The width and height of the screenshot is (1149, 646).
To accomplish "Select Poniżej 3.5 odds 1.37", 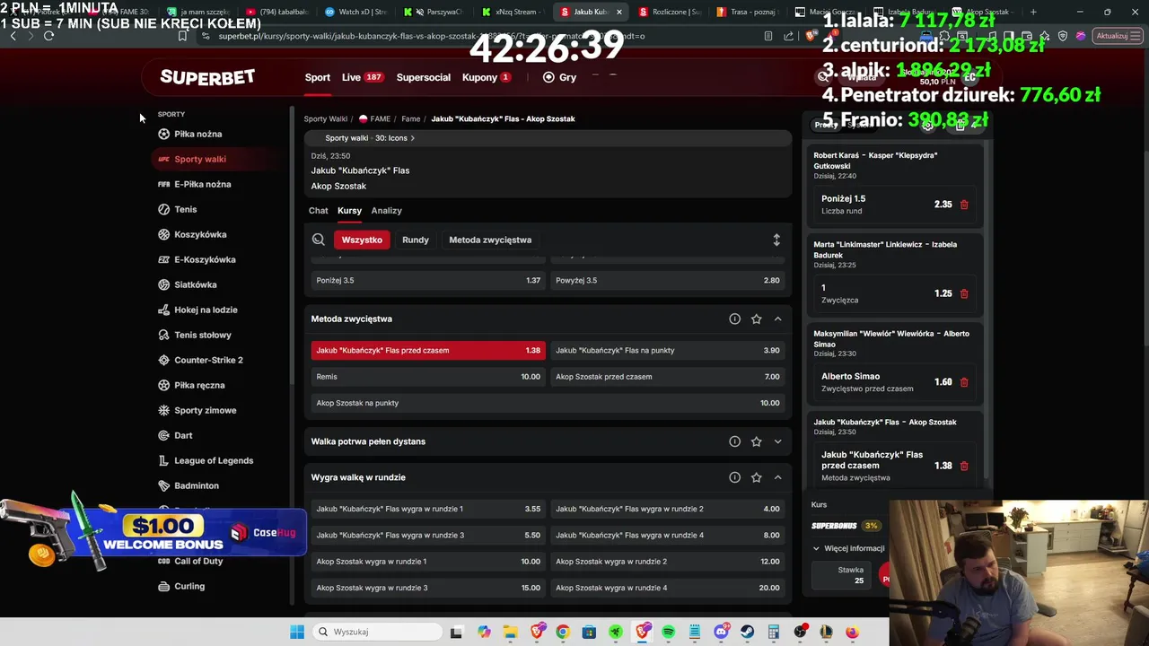I will (x=428, y=280).
